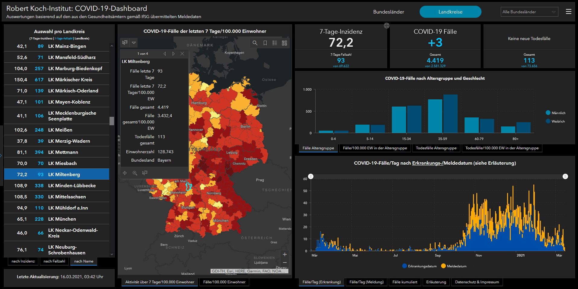The height and width of the screenshot is (289, 578).
Task: Sort the list with nach Inzidenz
Action: point(23,261)
